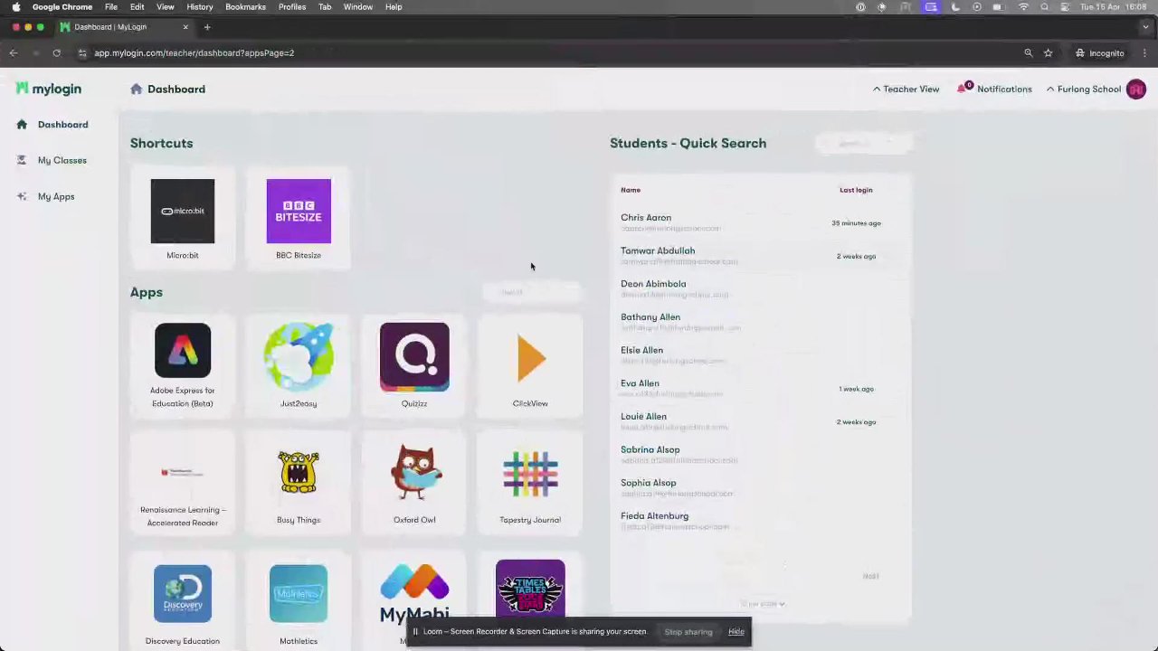
Task: Open the Mathletics app
Action: click(299, 601)
